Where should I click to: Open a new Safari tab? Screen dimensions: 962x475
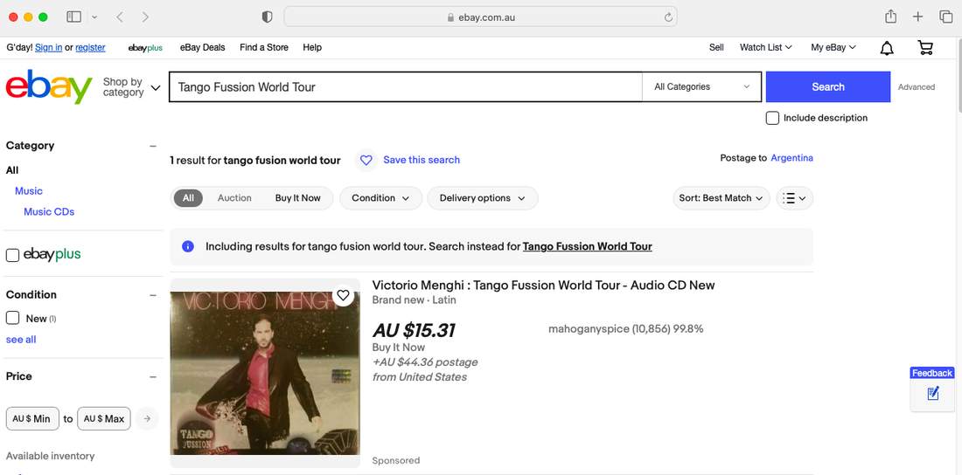[x=917, y=17]
